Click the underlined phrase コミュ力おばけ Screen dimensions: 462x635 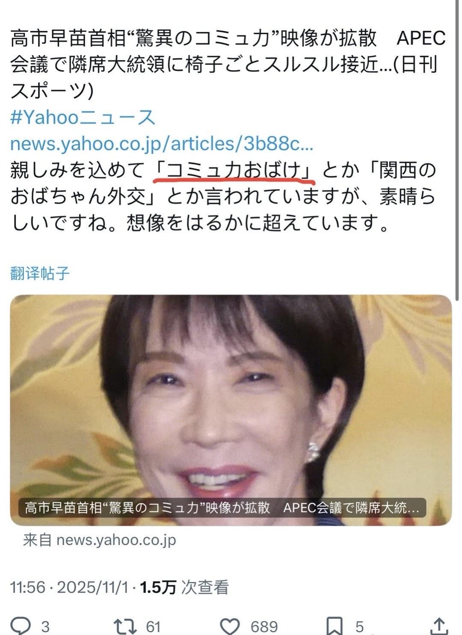pos(235,171)
